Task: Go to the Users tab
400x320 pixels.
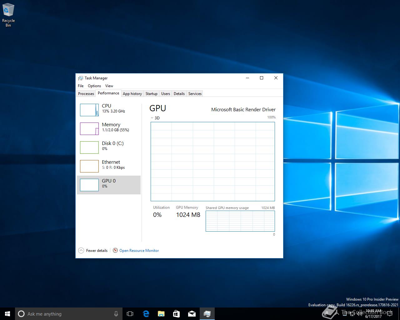Action: 166,94
